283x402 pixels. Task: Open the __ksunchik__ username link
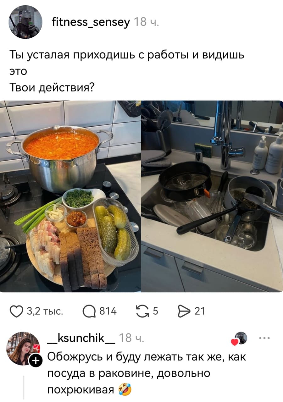pos(81,338)
